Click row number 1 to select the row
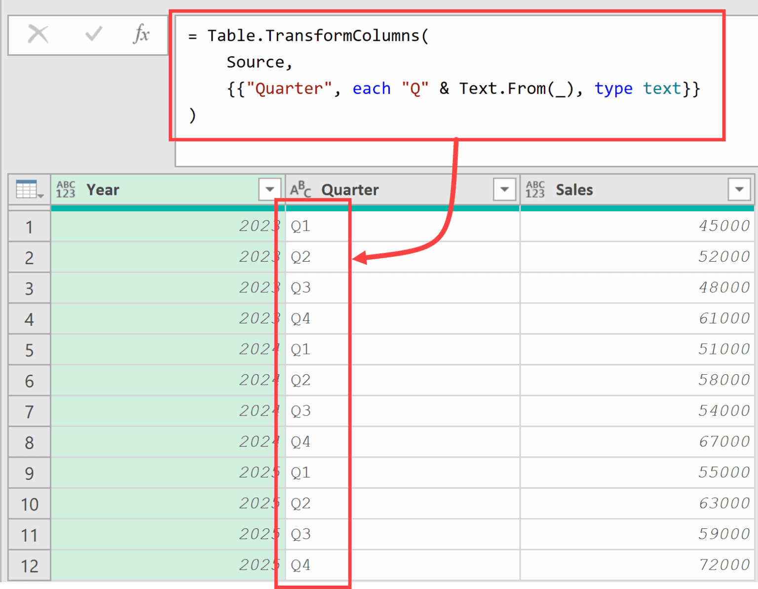The image size is (758, 589). click(x=29, y=226)
